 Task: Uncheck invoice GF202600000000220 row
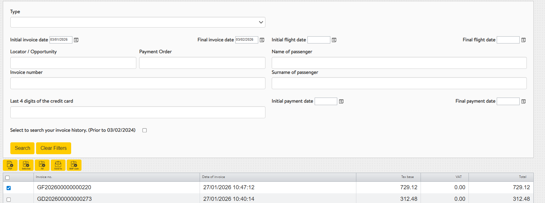click(x=9, y=188)
